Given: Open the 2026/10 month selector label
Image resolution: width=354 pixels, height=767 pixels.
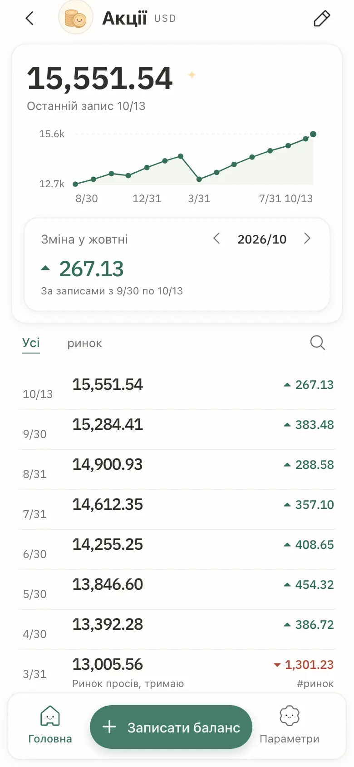Looking at the screenshot, I should tap(262, 239).
